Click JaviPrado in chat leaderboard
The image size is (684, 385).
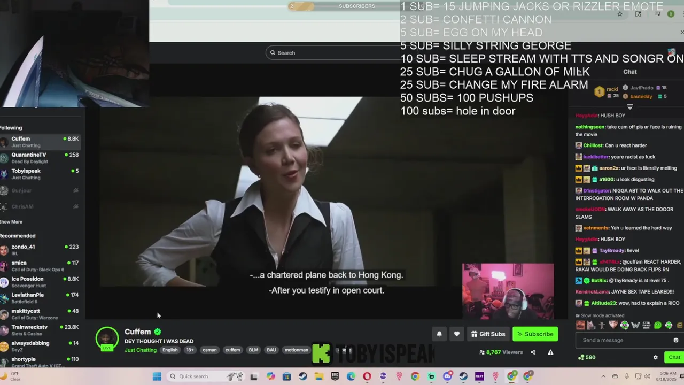tap(641, 88)
